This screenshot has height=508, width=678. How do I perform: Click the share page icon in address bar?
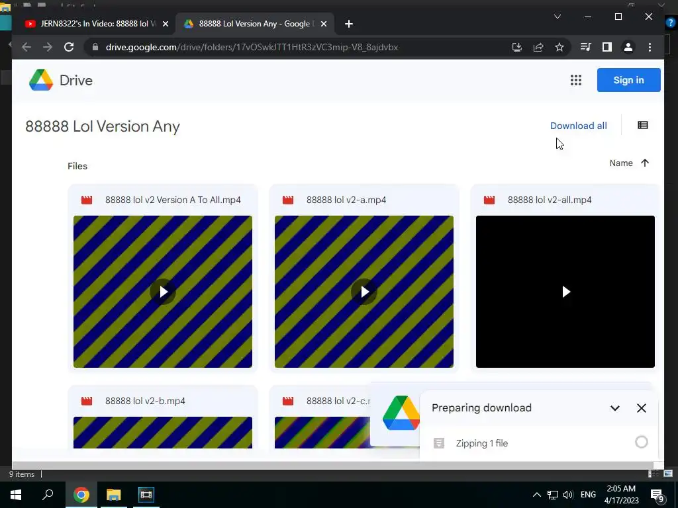pos(538,47)
